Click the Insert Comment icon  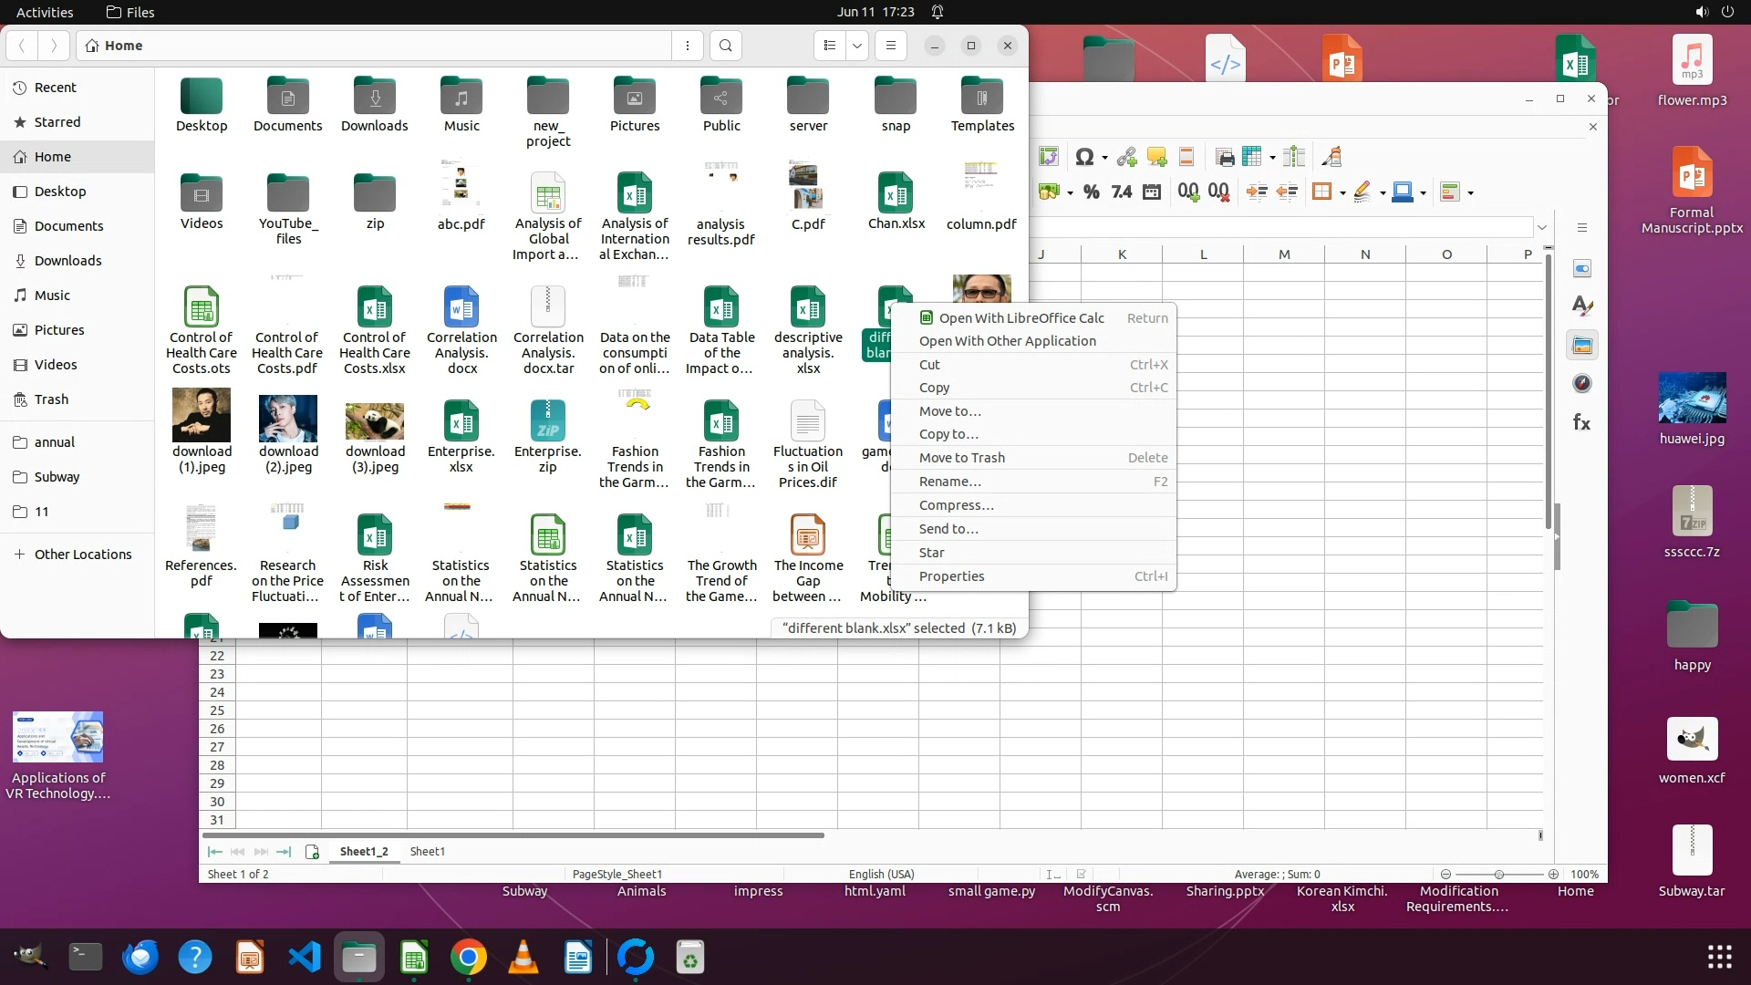click(x=1156, y=157)
